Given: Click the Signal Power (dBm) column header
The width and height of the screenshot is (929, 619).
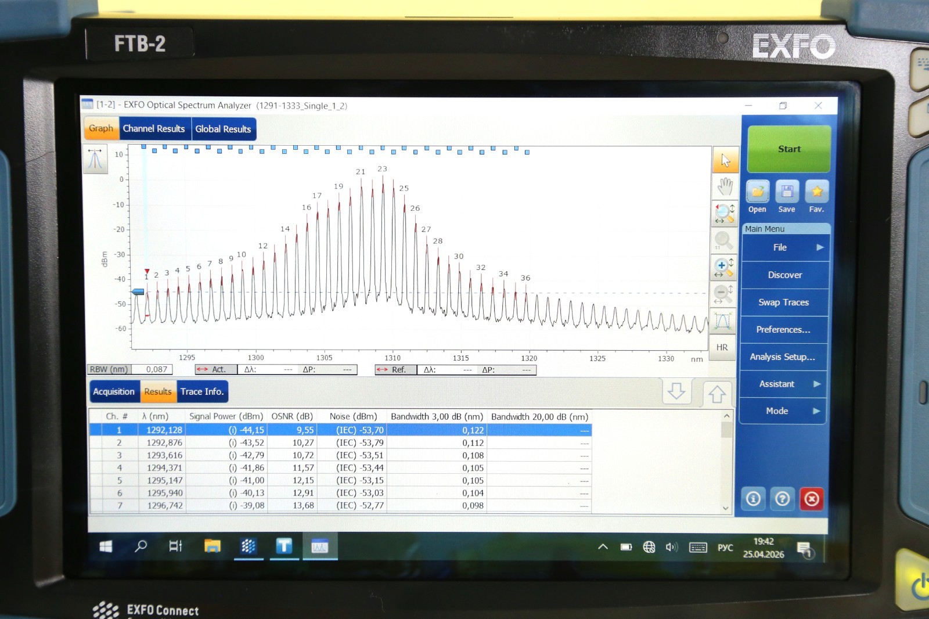Looking at the screenshot, I should [226, 416].
